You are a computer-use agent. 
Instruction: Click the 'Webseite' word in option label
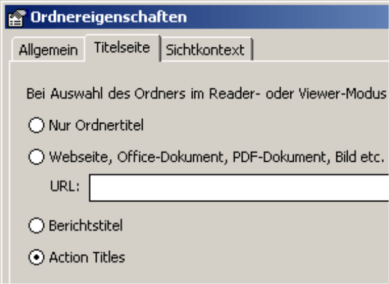click(x=80, y=157)
